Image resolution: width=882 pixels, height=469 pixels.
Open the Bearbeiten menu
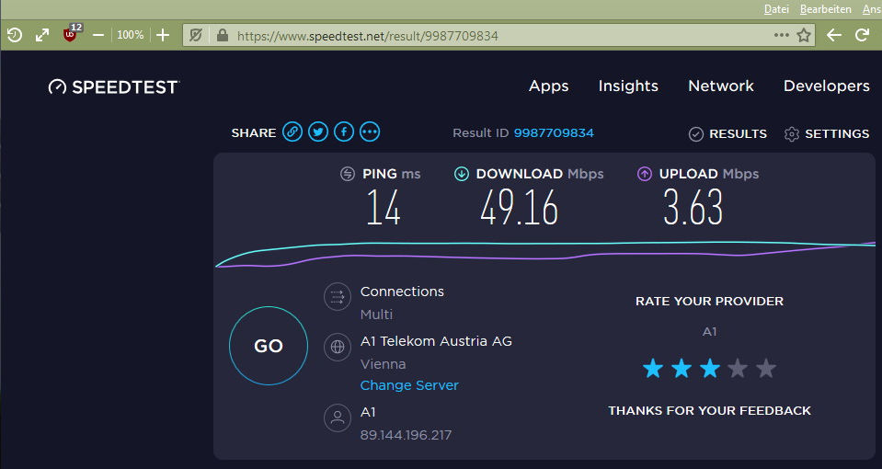[826, 9]
